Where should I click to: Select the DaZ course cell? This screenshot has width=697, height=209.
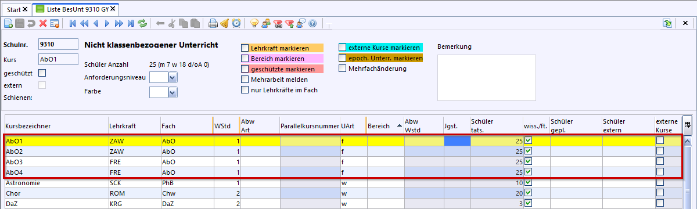pos(56,203)
